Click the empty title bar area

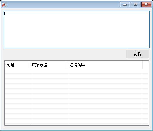pos(63,4)
